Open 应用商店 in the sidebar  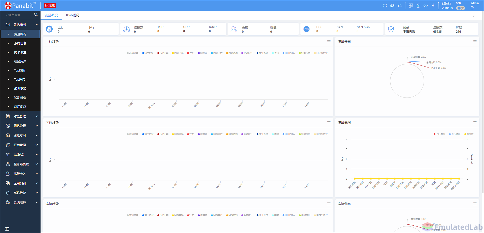(20, 107)
